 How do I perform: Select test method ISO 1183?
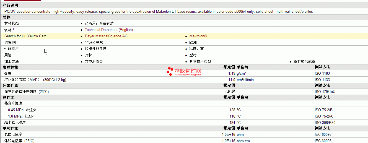(x=322, y=73)
